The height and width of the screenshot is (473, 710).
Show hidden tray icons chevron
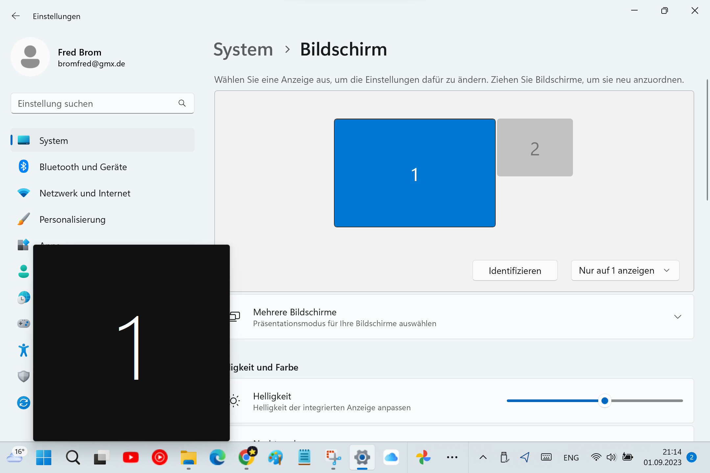pos(483,457)
